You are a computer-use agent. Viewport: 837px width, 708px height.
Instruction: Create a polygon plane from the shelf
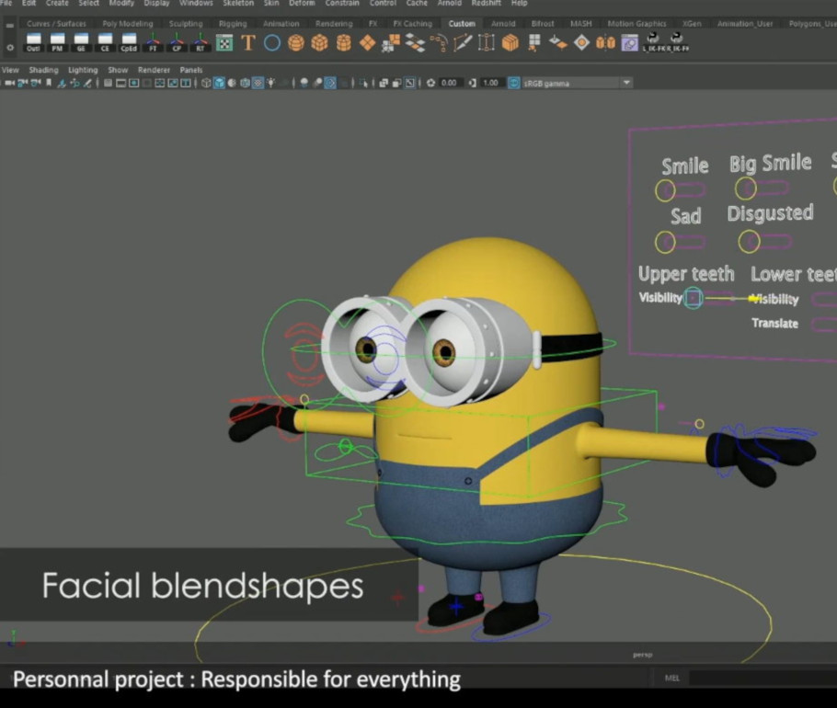tap(367, 42)
